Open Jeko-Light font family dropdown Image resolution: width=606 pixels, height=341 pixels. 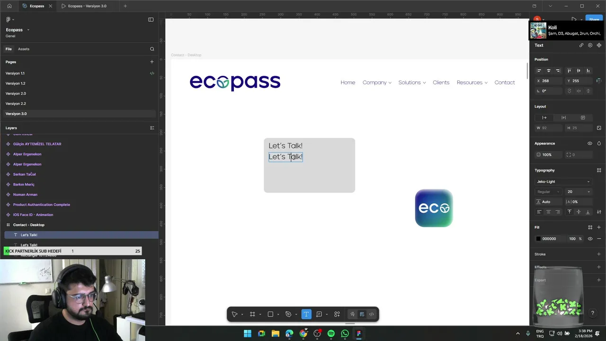point(563,181)
